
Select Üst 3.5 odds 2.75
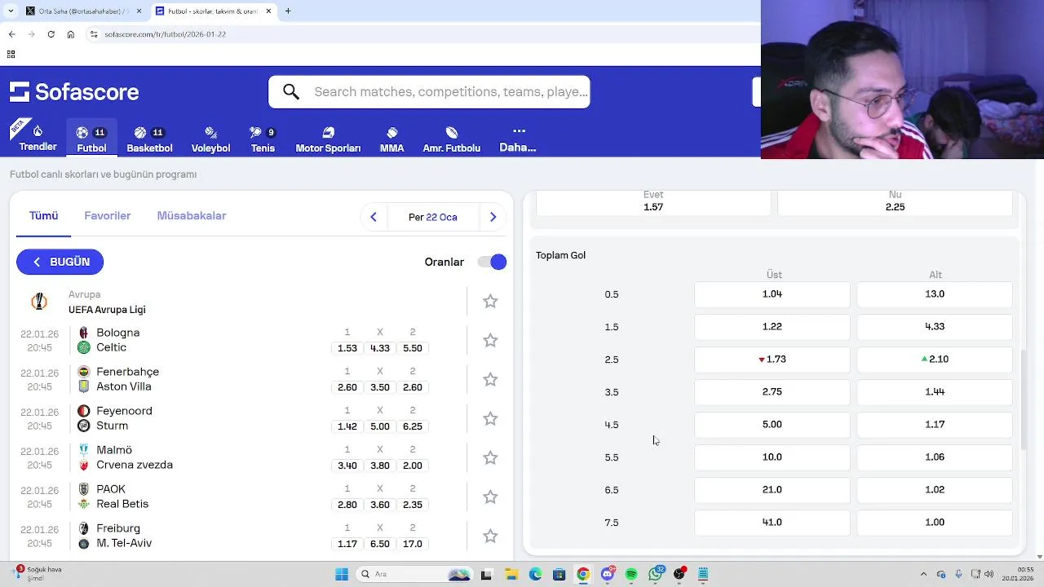pos(772,392)
